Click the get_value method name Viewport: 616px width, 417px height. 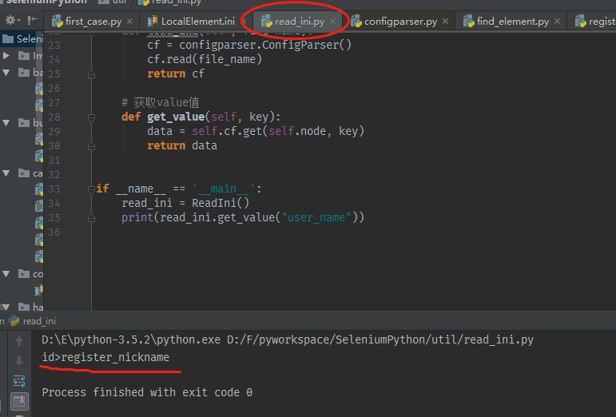[x=176, y=117]
